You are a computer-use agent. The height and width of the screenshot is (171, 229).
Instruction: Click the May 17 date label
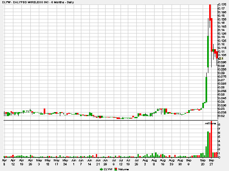coord(56,162)
